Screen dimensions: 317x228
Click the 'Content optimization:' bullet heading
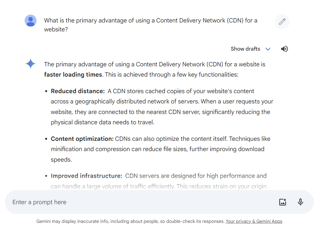(82, 139)
